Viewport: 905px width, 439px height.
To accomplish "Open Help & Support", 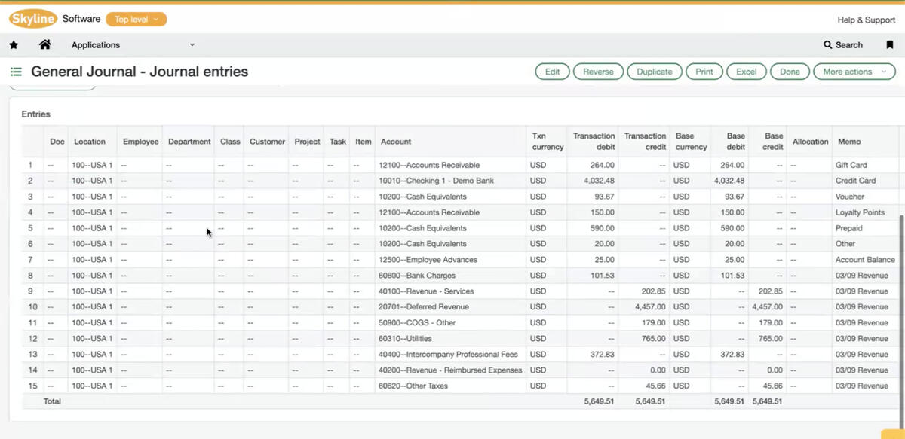I will click(x=866, y=20).
